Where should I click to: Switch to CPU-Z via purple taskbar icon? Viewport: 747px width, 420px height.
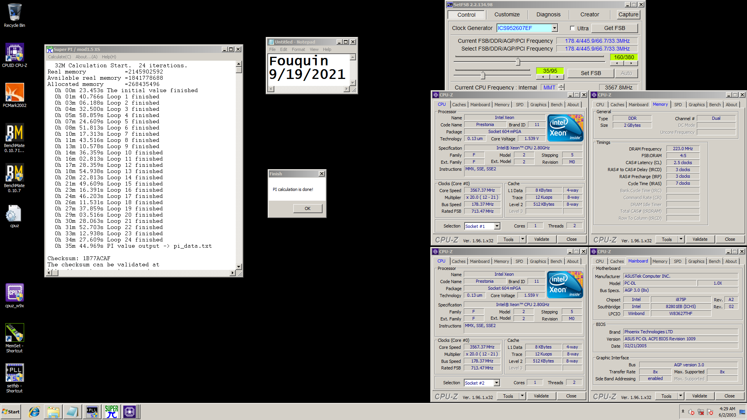pos(130,412)
